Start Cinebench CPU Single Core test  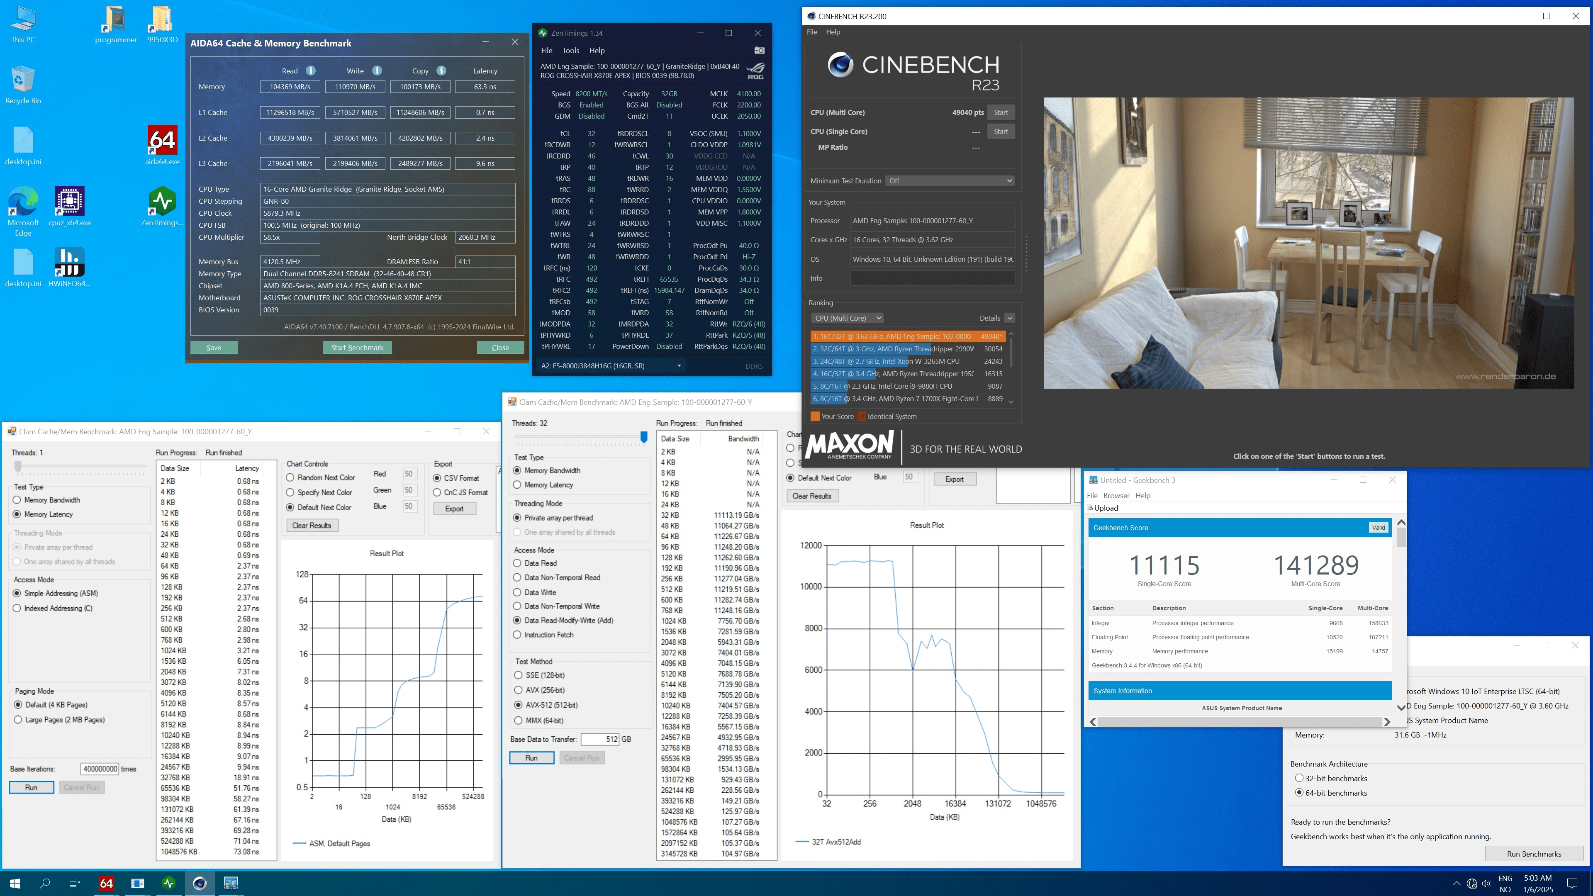point(1001,131)
